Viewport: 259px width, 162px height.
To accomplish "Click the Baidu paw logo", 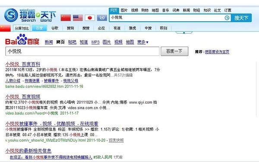I will 22,39.
